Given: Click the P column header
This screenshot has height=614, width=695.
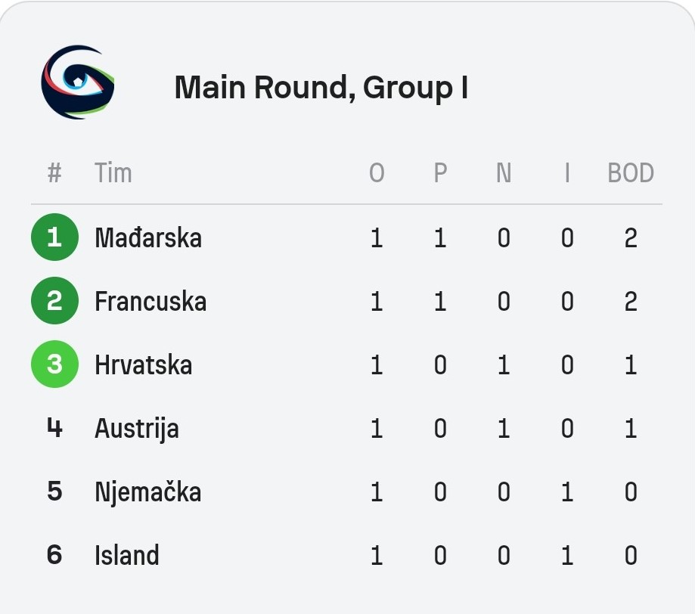Looking at the screenshot, I should [x=440, y=172].
